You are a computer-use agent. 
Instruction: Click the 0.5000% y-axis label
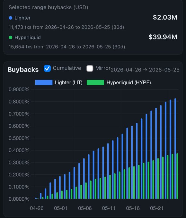19,138
